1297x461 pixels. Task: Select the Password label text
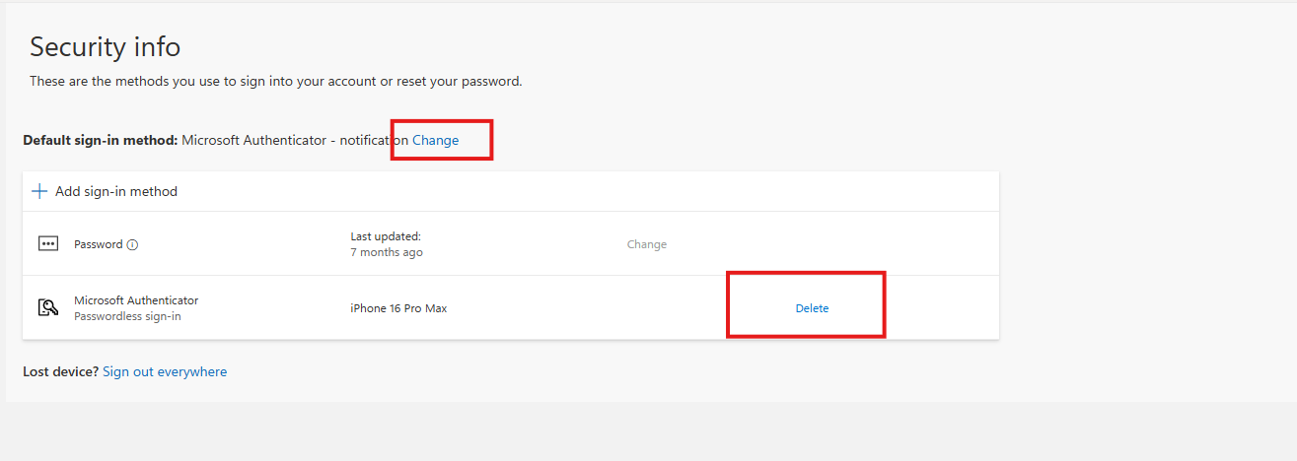tap(98, 244)
